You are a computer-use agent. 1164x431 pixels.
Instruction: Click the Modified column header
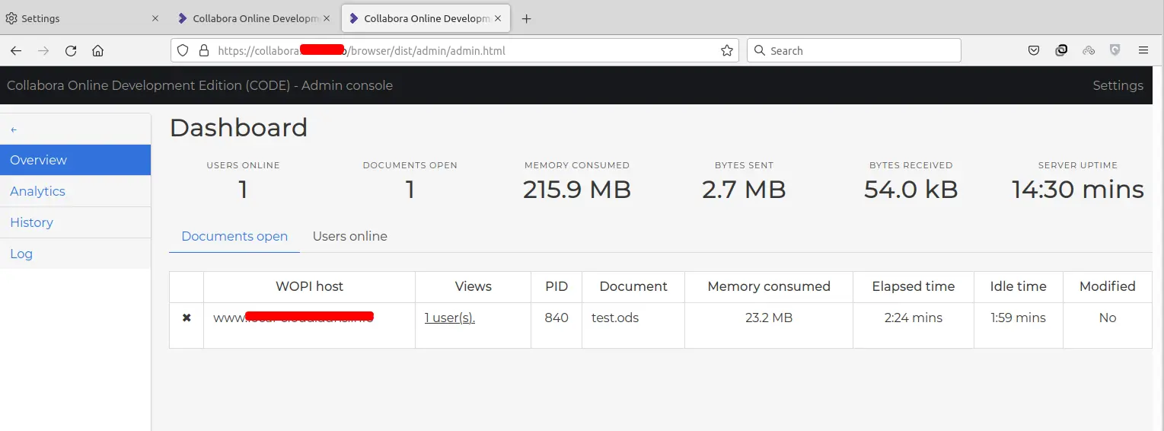click(x=1108, y=287)
